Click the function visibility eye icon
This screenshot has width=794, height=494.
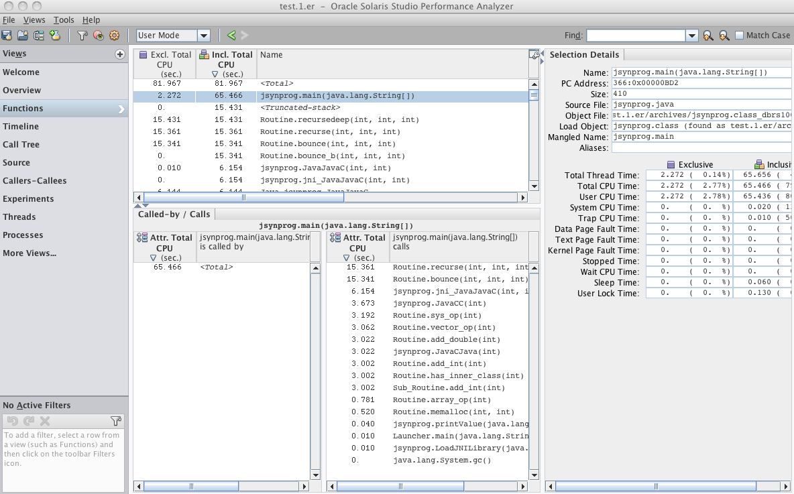coord(98,35)
